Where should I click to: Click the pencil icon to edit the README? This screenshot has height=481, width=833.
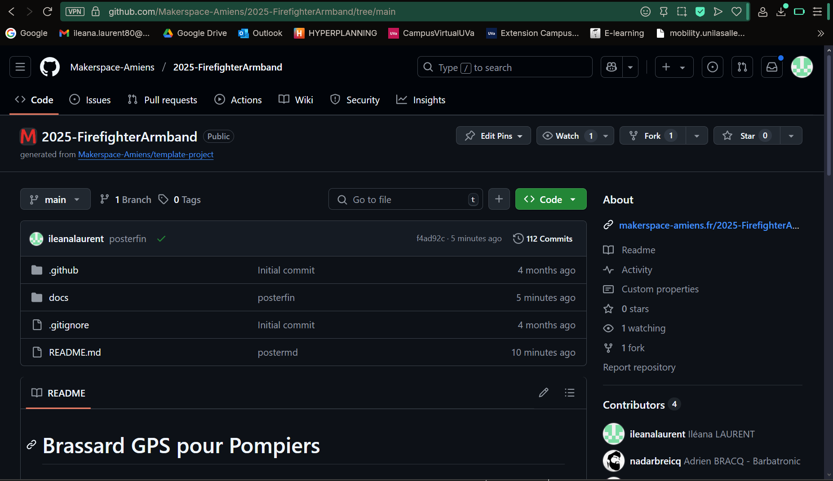(544, 393)
